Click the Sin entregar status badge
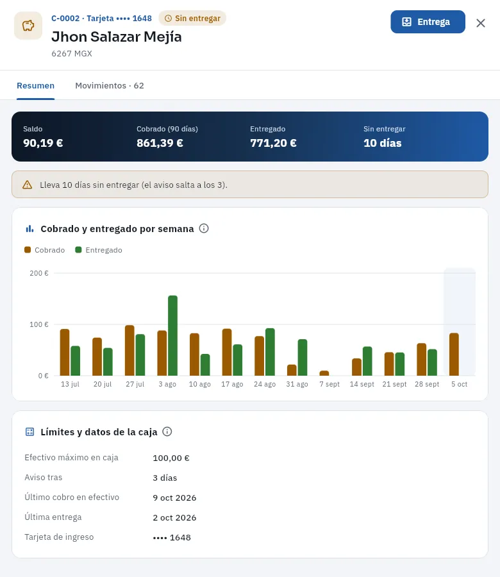 (x=192, y=19)
